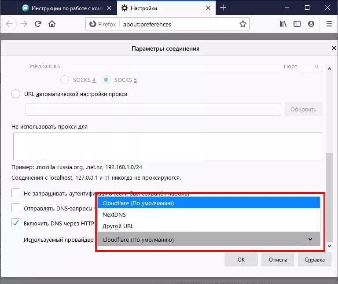Select URL автоматической настройки прокси option
The width and height of the screenshot is (338, 284).
pos(16,94)
